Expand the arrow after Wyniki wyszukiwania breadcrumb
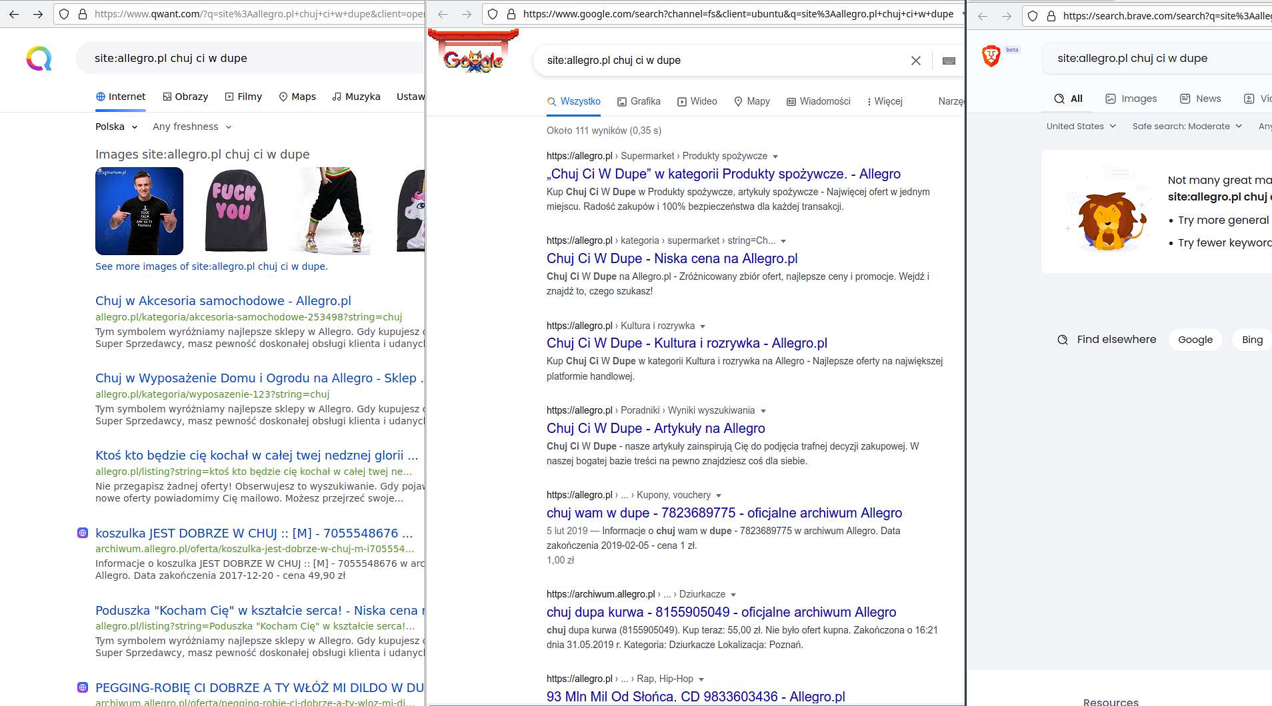1272x706 pixels. (x=763, y=411)
